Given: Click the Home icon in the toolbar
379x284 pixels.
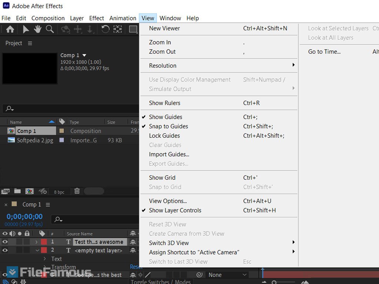Looking at the screenshot, I should tap(10, 29).
